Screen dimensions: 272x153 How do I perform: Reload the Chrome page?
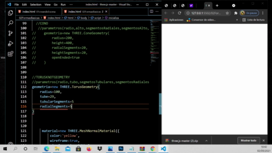(x=179, y=13)
